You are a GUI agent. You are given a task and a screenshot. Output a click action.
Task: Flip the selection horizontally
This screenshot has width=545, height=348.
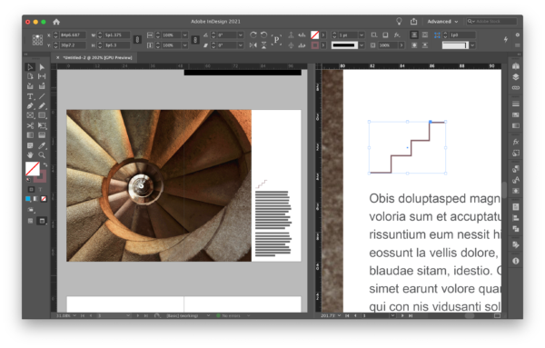tap(253, 45)
